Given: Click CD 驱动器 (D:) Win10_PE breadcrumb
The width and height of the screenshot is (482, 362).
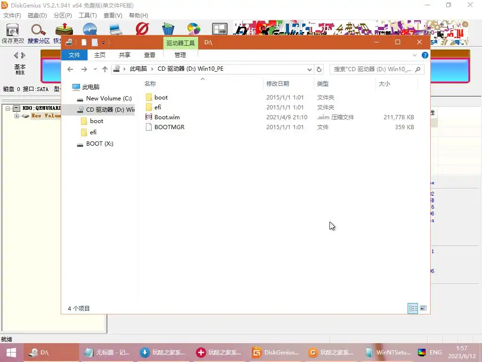Looking at the screenshot, I should click(x=191, y=69).
